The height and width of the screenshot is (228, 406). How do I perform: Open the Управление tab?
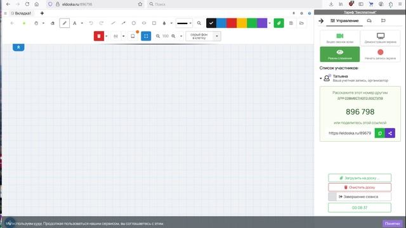[344, 21]
